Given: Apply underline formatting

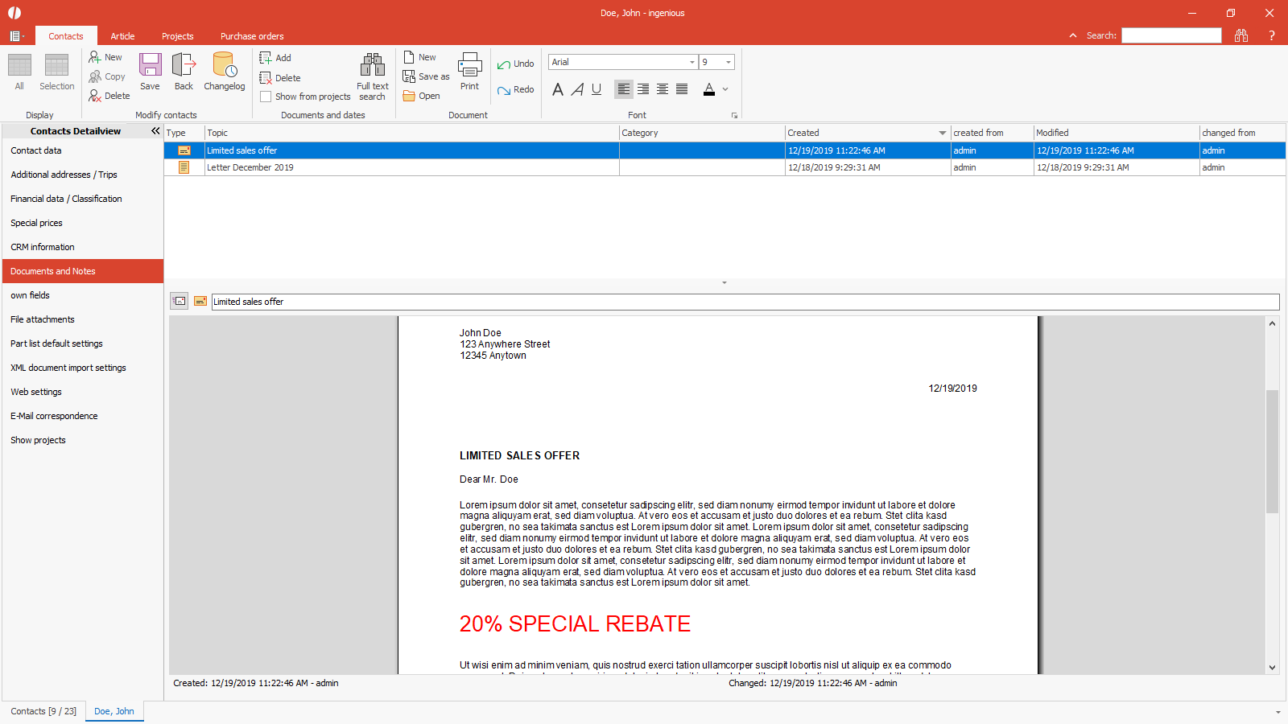Looking at the screenshot, I should point(597,89).
